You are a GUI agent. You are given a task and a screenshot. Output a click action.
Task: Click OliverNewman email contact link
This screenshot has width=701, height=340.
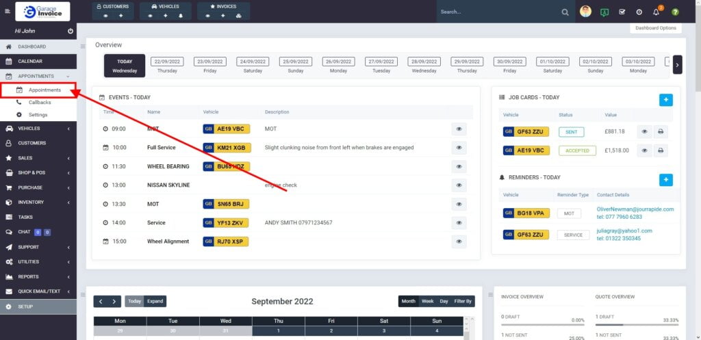coord(635,209)
